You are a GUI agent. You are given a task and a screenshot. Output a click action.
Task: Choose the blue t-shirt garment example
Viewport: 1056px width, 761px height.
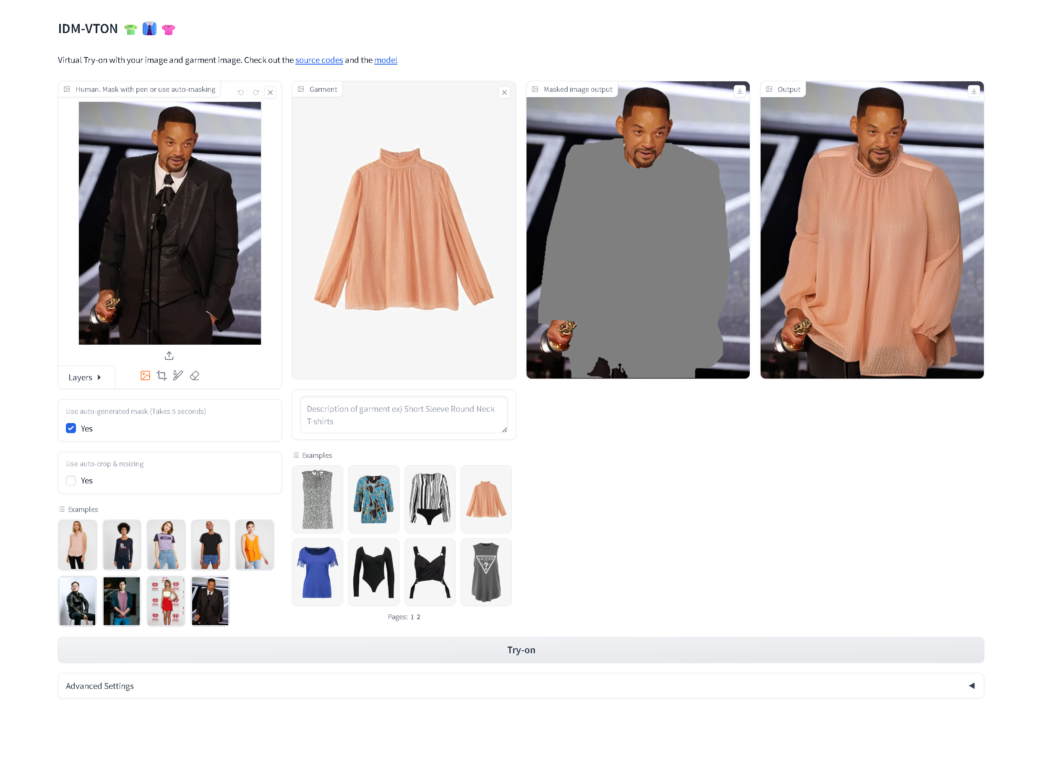coord(318,572)
